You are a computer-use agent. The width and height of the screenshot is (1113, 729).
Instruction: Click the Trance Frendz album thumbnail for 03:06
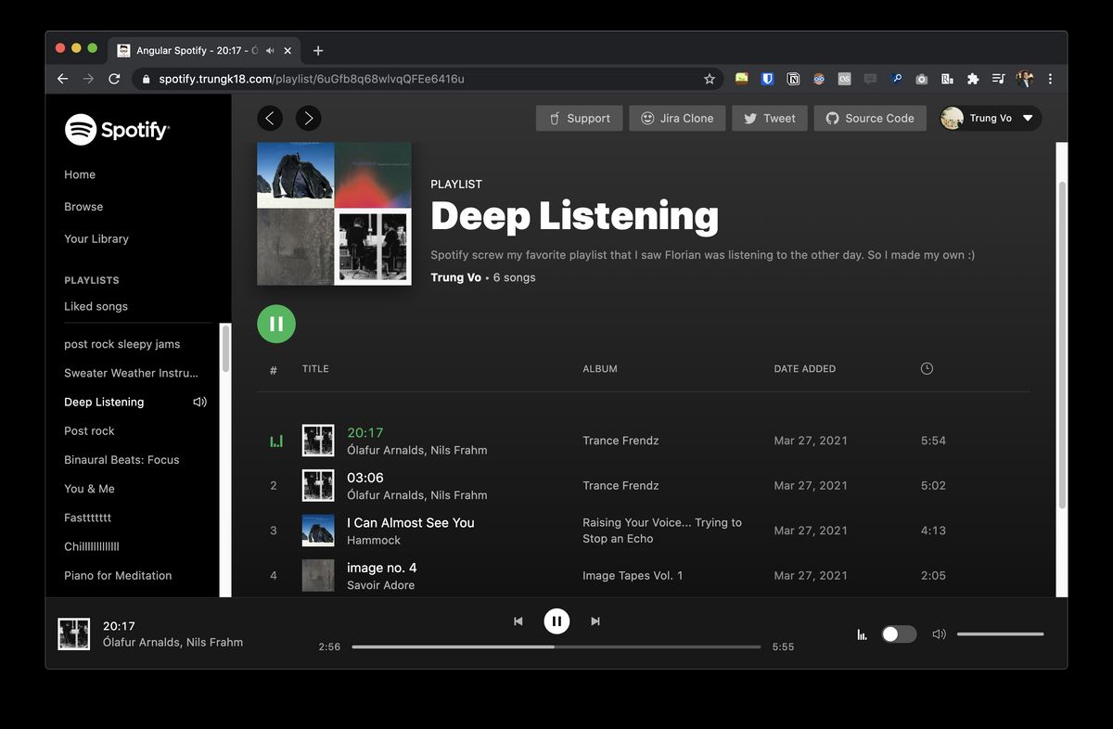point(318,485)
